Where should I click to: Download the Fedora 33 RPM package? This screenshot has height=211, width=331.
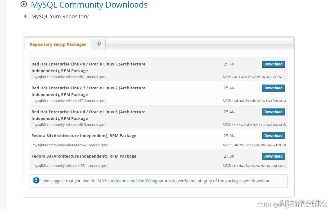pos(273,156)
